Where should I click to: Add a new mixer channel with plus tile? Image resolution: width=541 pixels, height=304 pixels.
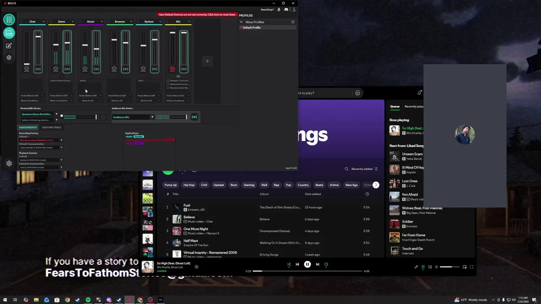coord(207,61)
